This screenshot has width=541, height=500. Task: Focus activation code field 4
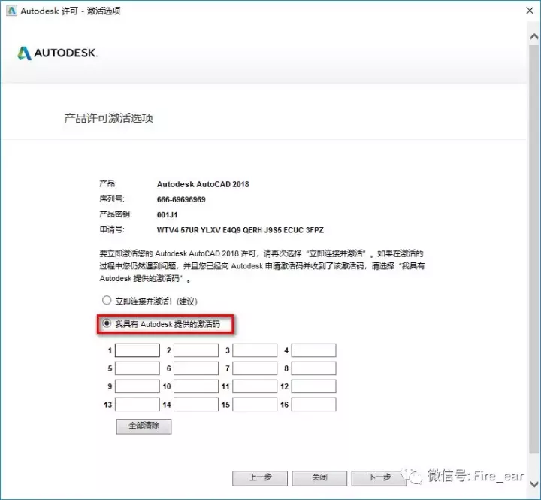click(313, 350)
